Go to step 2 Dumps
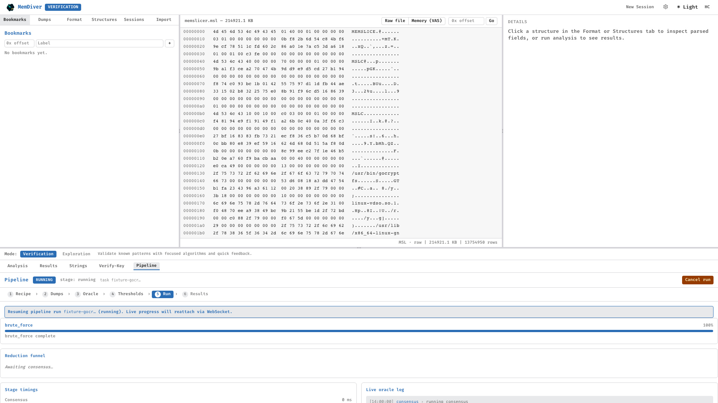Screen dimensions: 718x403 point(53,294)
